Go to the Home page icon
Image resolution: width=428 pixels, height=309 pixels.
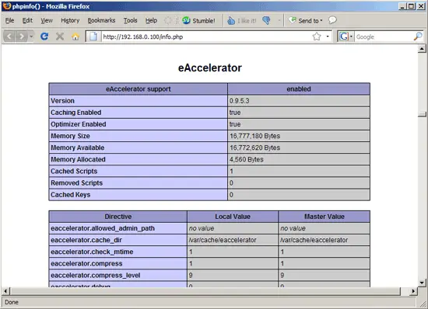pos(75,36)
